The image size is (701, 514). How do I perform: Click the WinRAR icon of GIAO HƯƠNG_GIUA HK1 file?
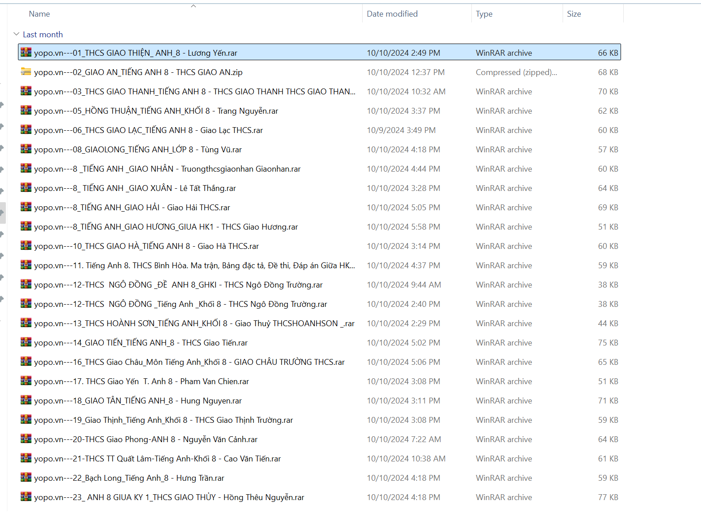coord(26,226)
